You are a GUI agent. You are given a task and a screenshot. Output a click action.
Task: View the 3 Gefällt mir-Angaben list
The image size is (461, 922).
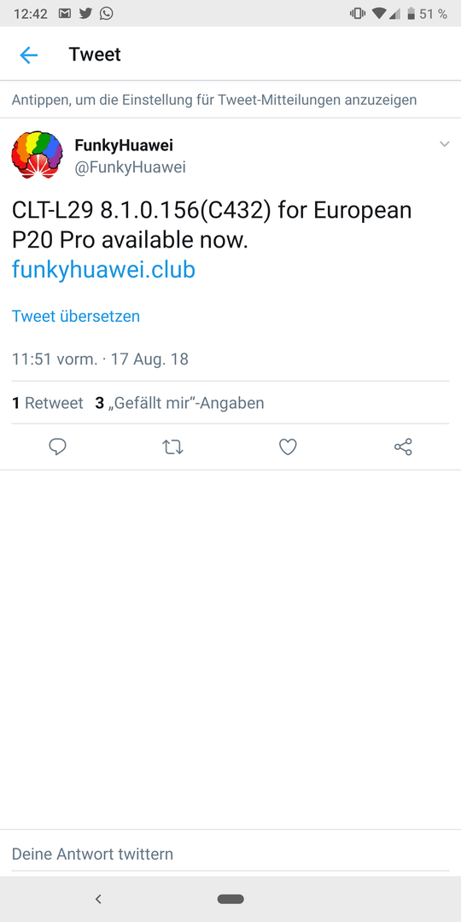179,403
